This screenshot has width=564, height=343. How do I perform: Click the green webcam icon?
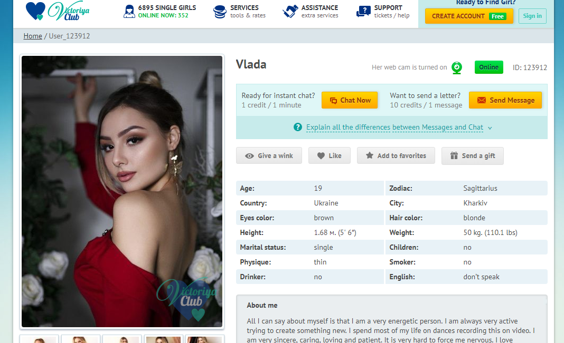click(x=457, y=67)
